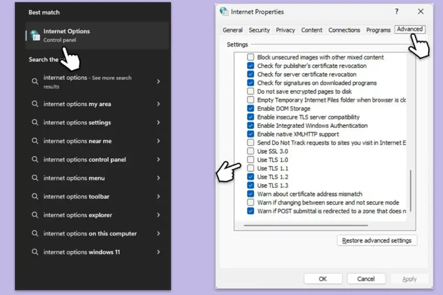Click the horizontal scrollbar in the Settings list

pos(306,225)
